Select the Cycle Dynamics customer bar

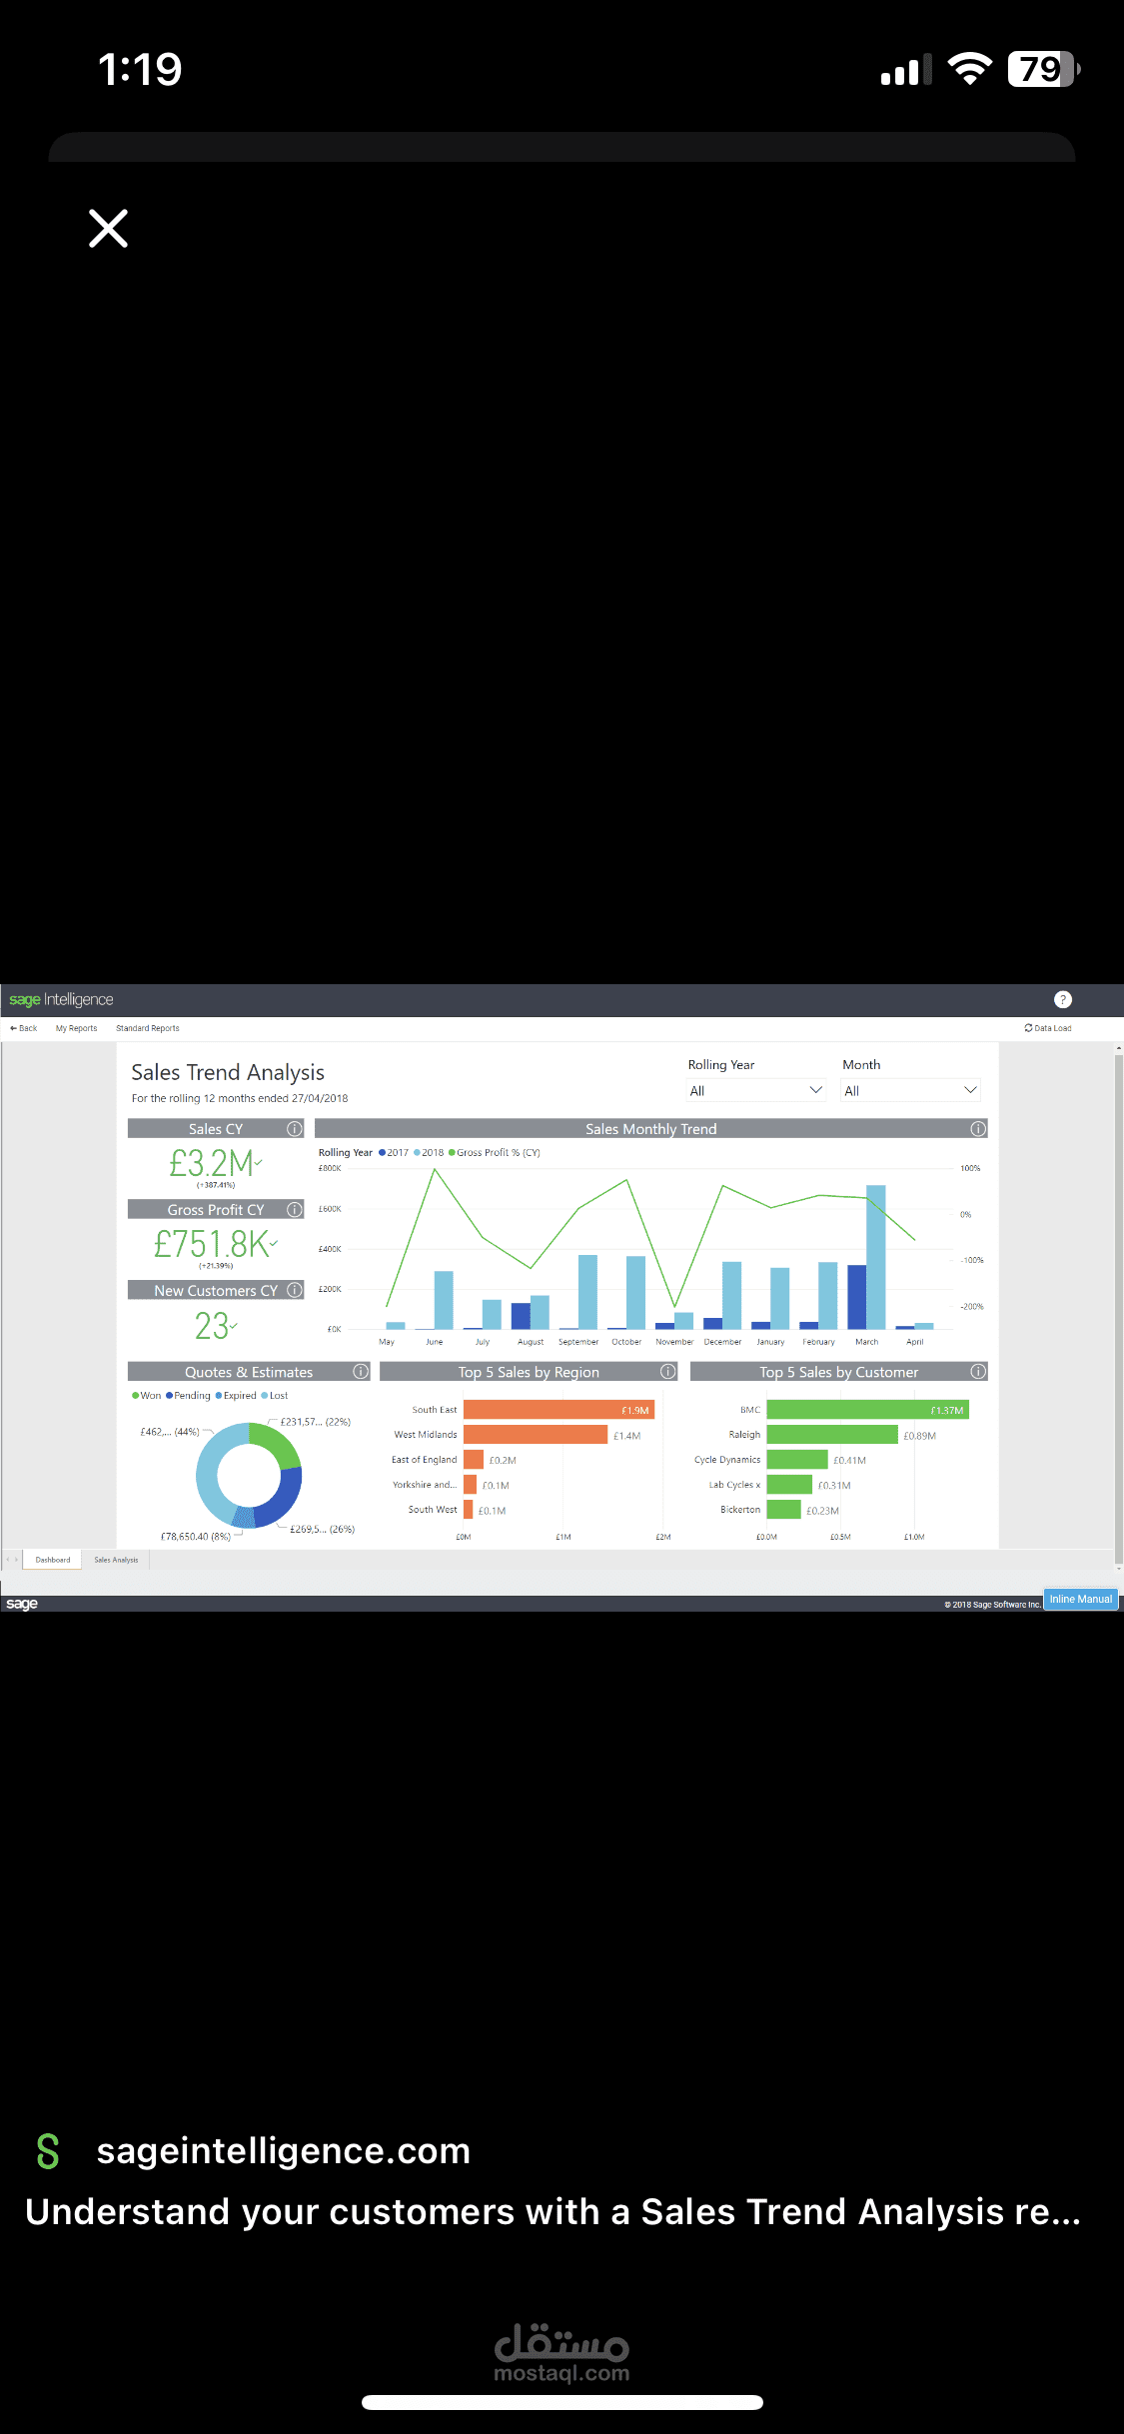click(x=797, y=1460)
